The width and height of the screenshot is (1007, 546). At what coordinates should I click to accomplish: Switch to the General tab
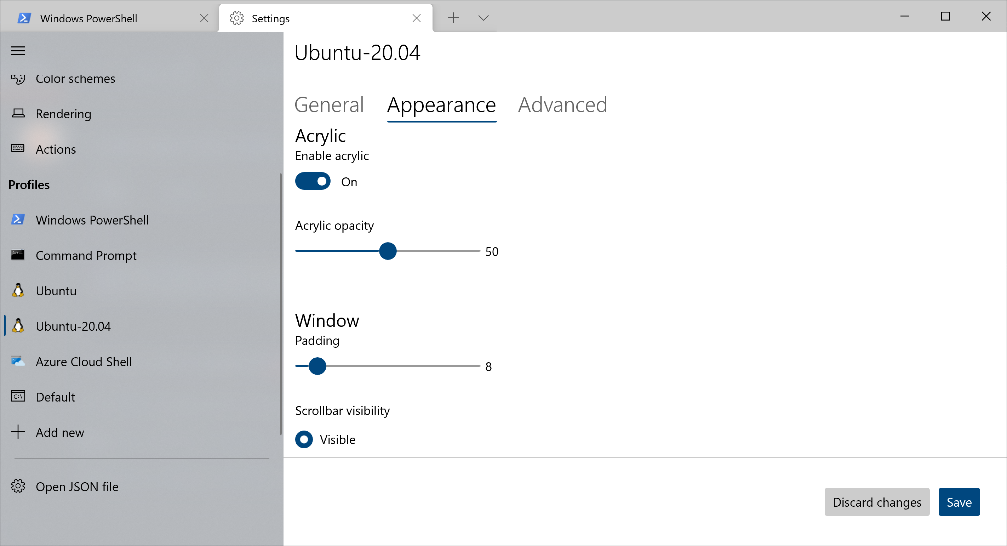pyautogui.click(x=329, y=105)
